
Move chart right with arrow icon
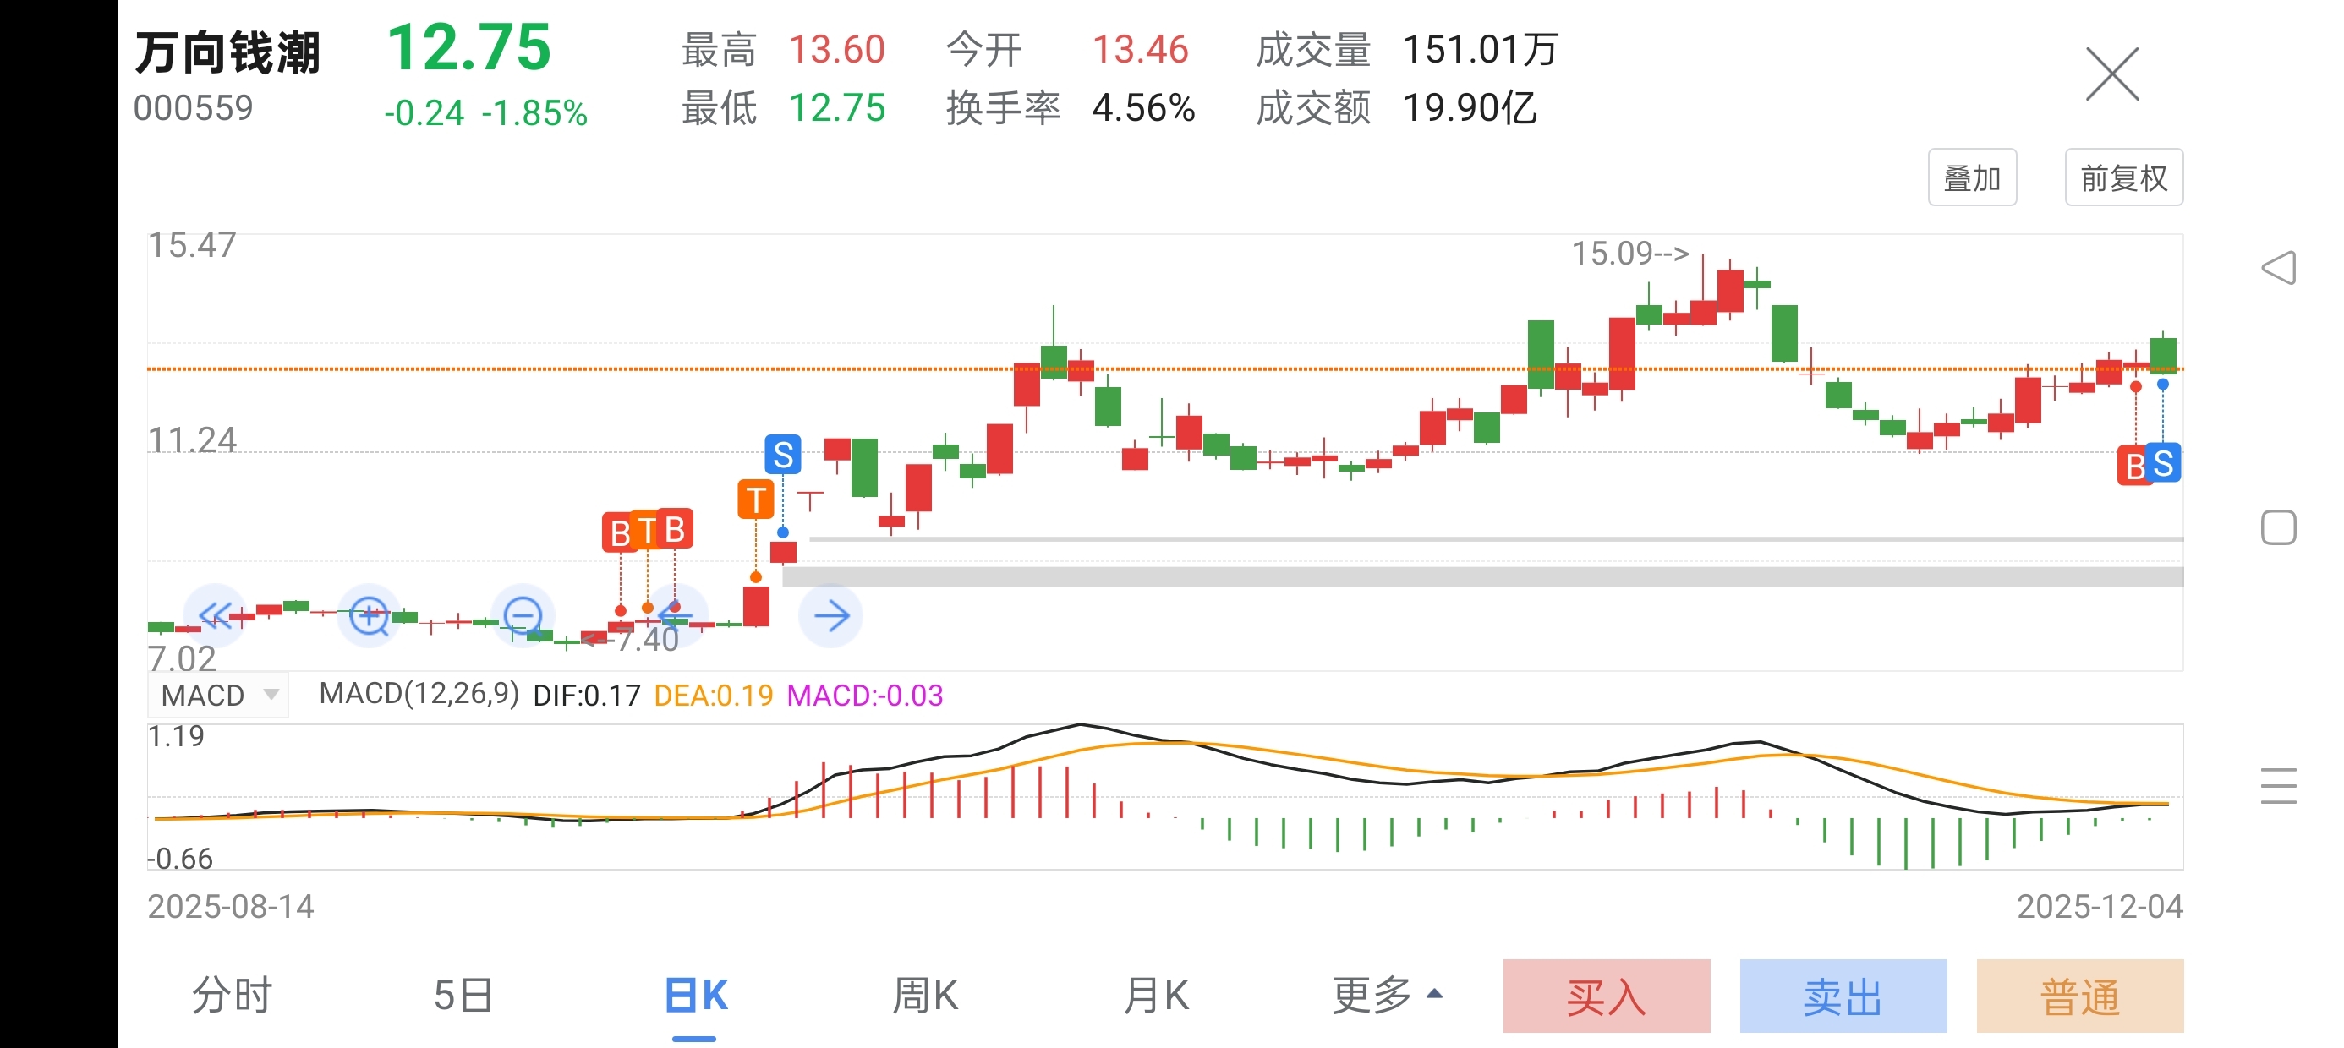tap(830, 616)
